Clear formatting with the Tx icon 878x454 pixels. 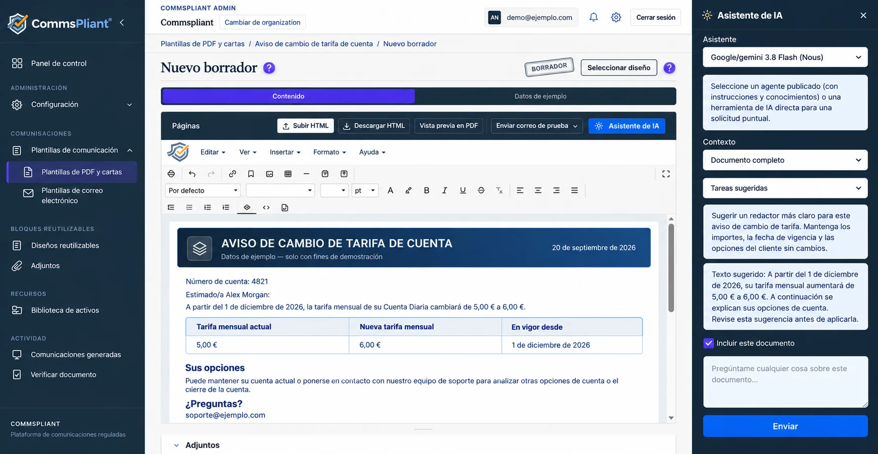coord(499,190)
